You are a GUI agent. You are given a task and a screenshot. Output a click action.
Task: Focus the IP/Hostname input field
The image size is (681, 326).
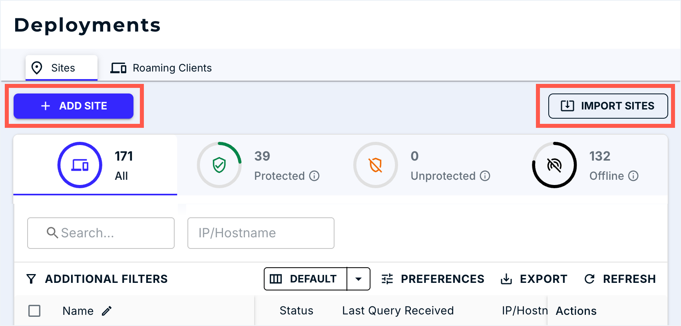[x=261, y=233]
